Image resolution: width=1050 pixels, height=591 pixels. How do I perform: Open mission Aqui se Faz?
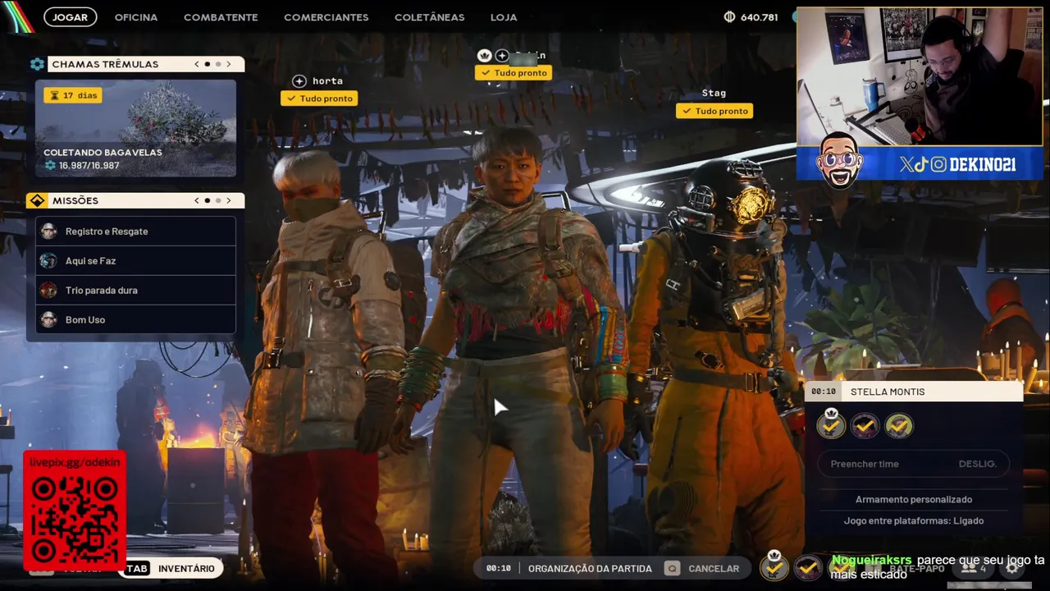pyautogui.click(x=135, y=261)
